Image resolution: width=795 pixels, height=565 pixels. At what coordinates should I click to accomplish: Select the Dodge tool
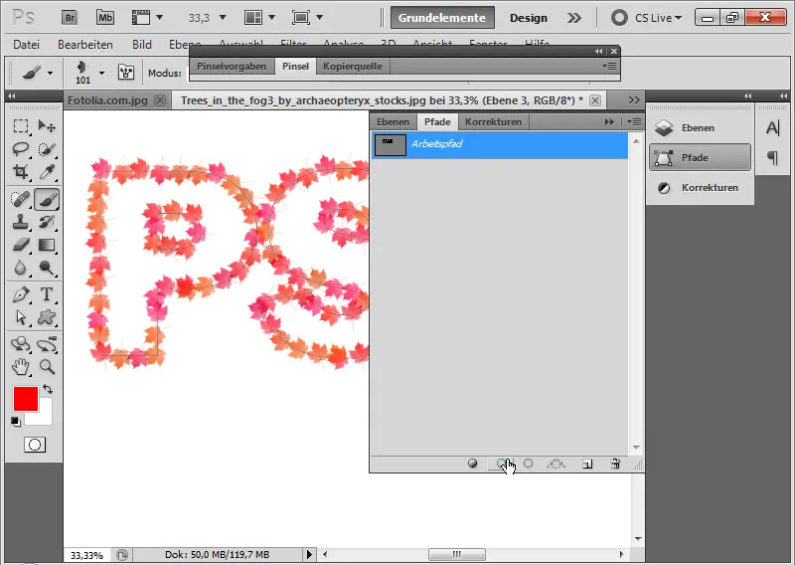tap(47, 268)
